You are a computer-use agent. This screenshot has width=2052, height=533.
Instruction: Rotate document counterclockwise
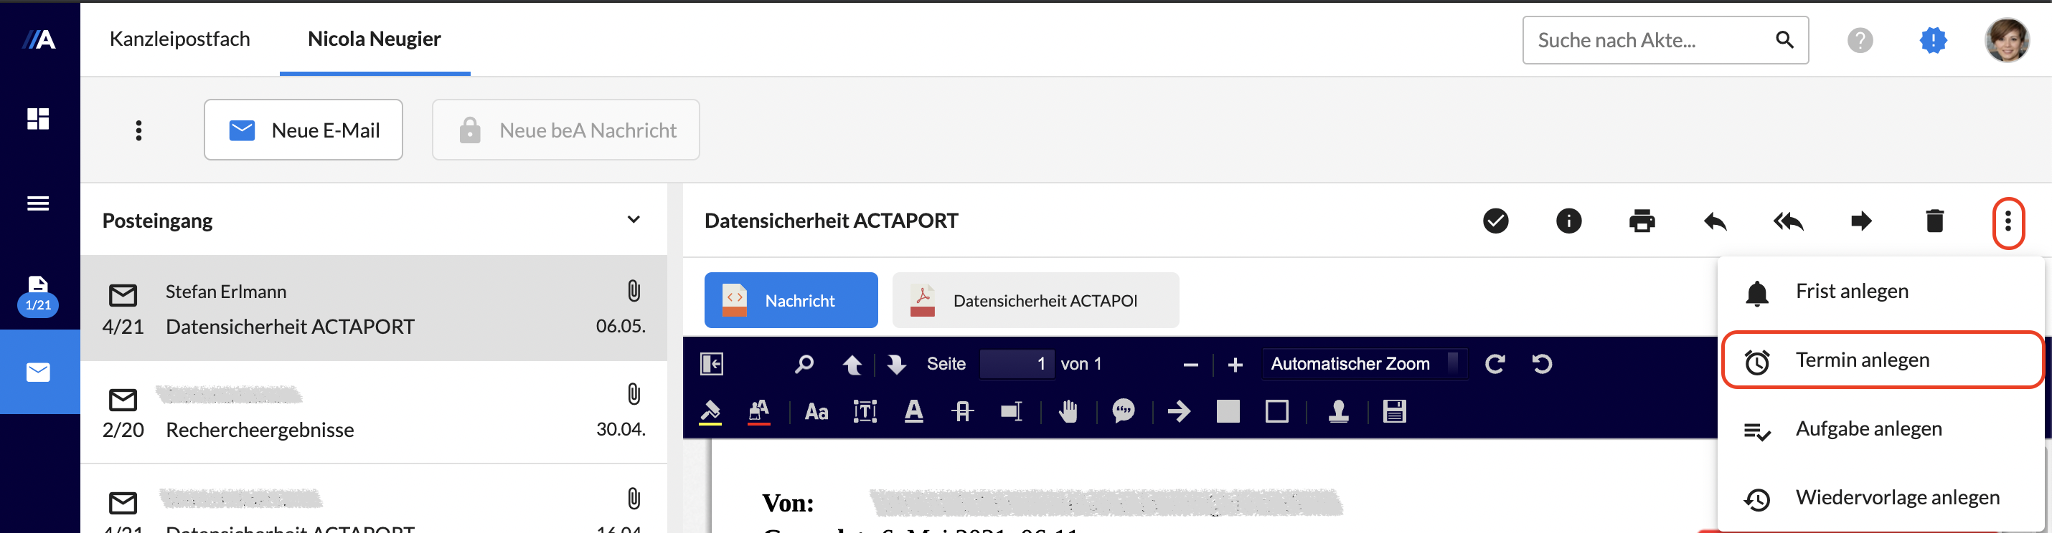1541,363
